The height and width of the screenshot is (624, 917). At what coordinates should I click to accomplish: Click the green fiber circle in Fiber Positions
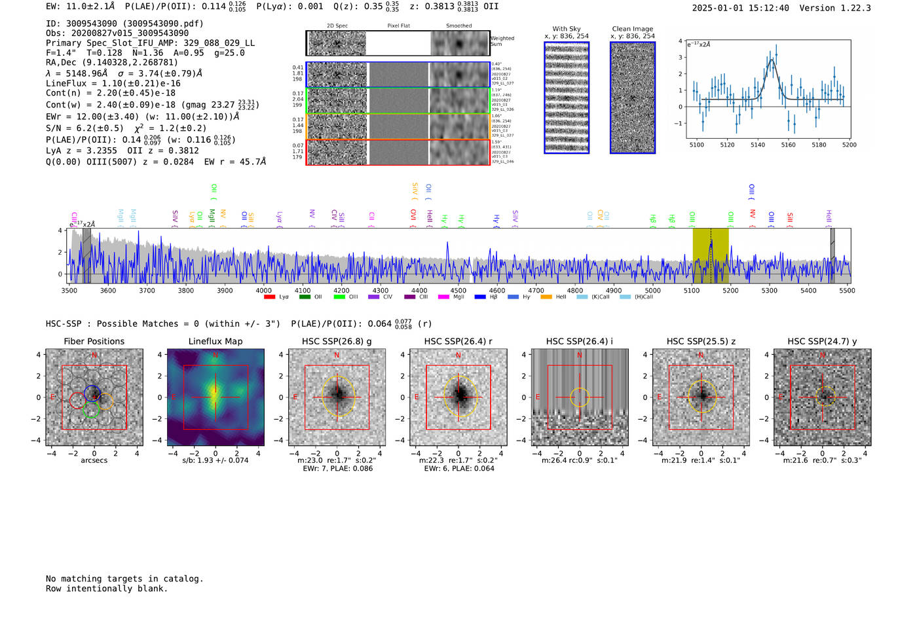(92, 409)
